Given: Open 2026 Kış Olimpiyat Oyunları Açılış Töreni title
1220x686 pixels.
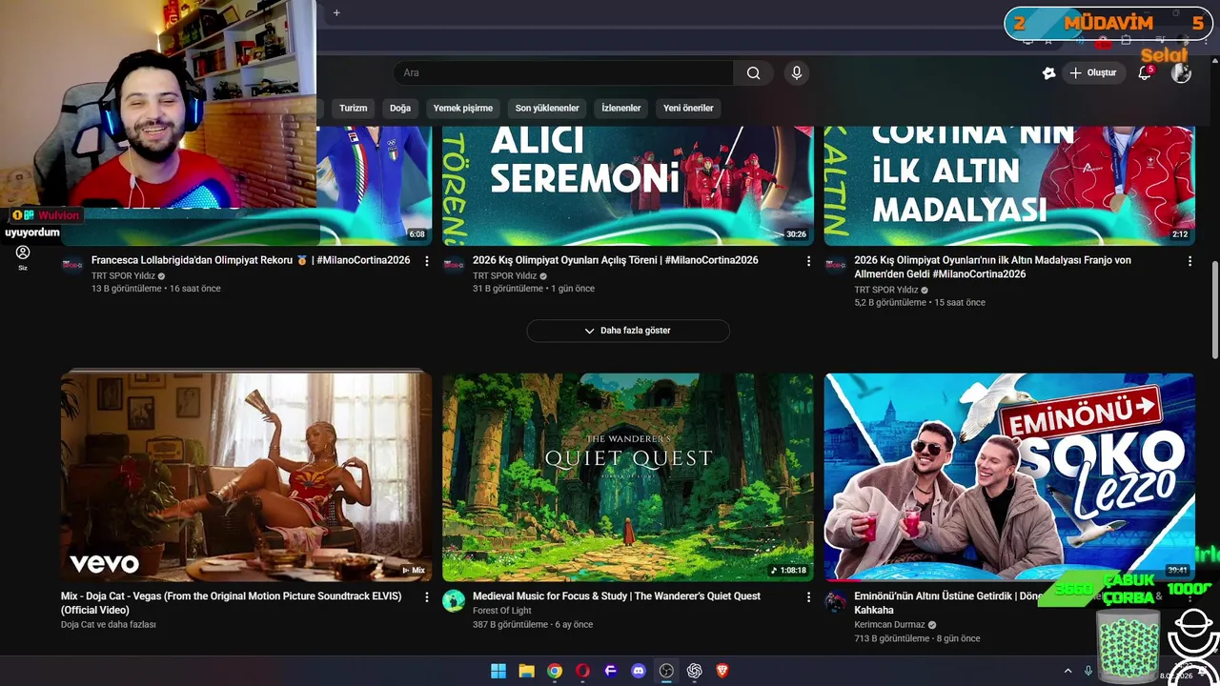Looking at the screenshot, I should (x=616, y=260).
